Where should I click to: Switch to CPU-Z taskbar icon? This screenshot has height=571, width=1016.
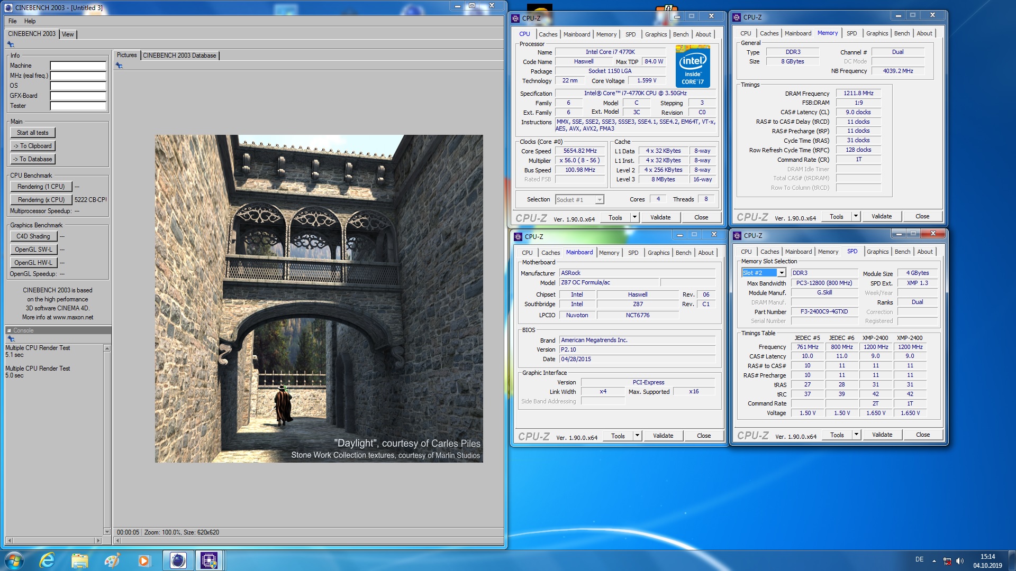click(209, 560)
